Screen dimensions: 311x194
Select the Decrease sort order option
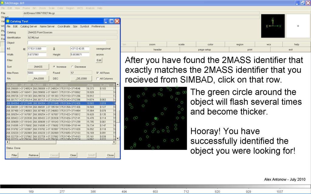[x=72, y=67]
